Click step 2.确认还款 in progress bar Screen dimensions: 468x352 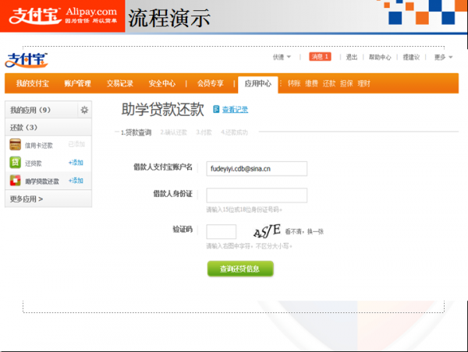point(173,132)
